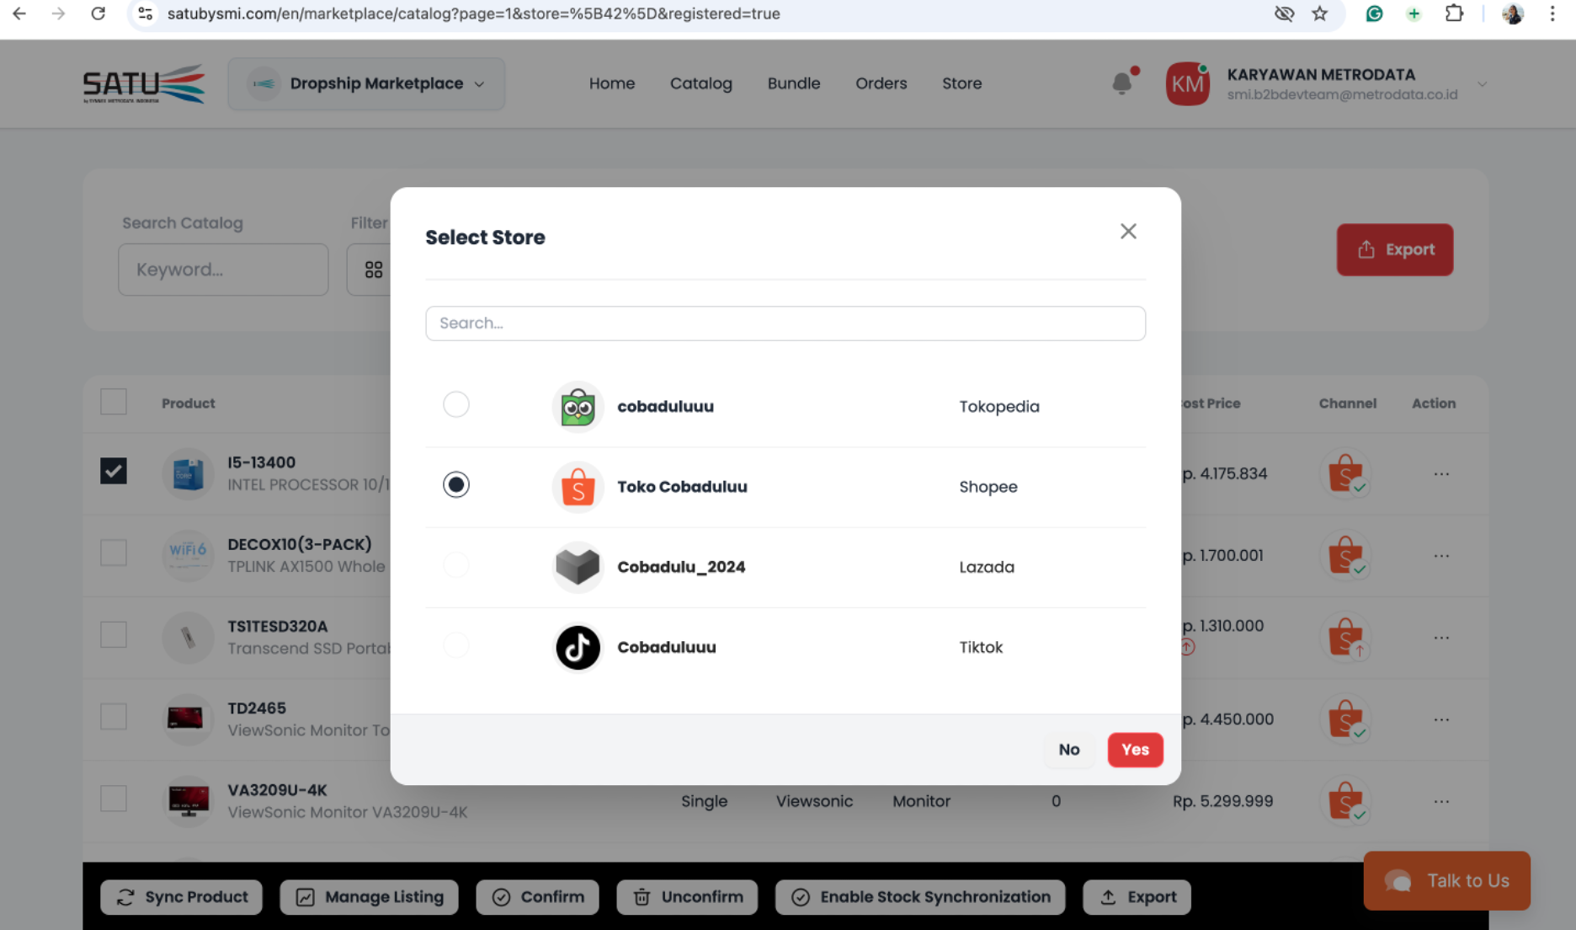The width and height of the screenshot is (1576, 930).
Task: Open action menu for VA3209U-4K row
Action: (x=1441, y=801)
